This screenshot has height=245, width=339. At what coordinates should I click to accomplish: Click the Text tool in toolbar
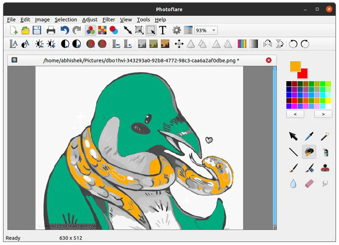click(162, 30)
